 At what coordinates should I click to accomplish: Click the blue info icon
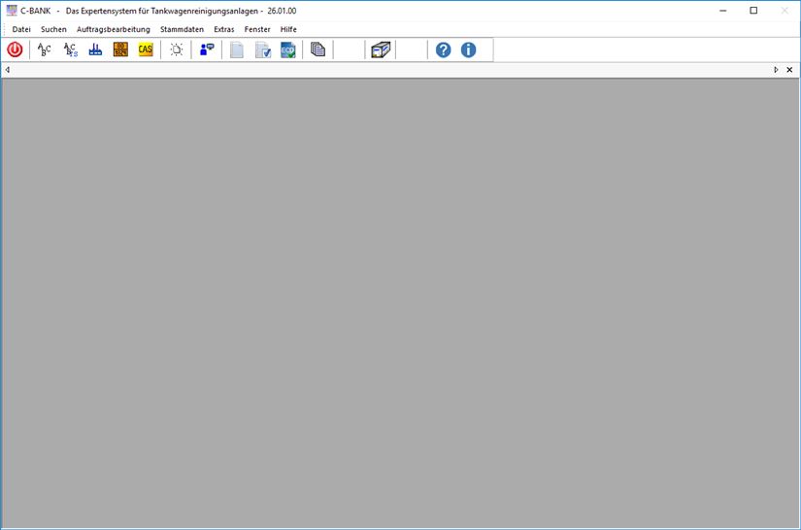[x=468, y=50]
